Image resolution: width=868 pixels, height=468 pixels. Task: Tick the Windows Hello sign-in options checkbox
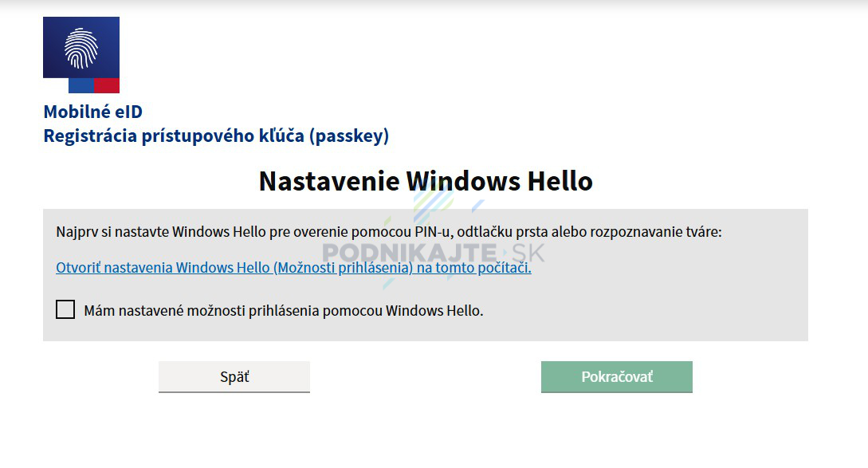tap(65, 309)
